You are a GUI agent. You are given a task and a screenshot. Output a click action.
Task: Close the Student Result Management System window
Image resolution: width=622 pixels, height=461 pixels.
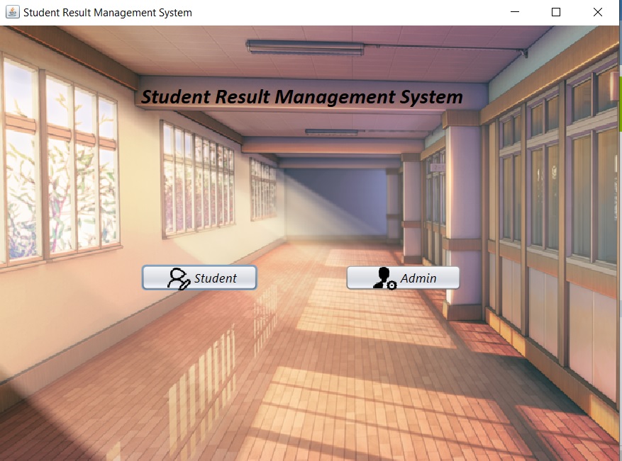coord(598,12)
